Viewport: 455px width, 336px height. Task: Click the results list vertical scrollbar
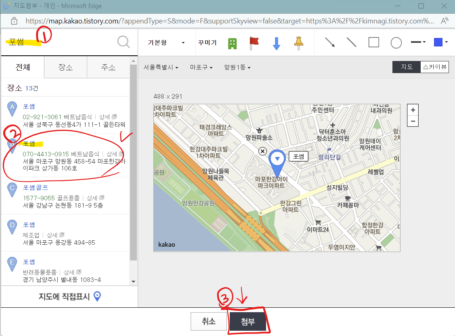coord(133,162)
